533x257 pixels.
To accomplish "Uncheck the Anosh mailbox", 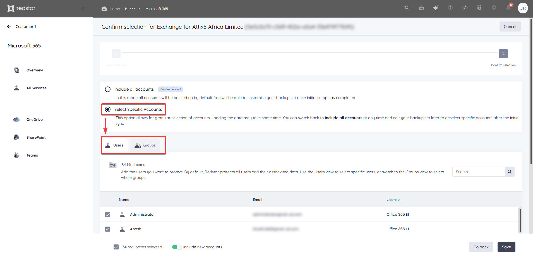I will pos(108,229).
